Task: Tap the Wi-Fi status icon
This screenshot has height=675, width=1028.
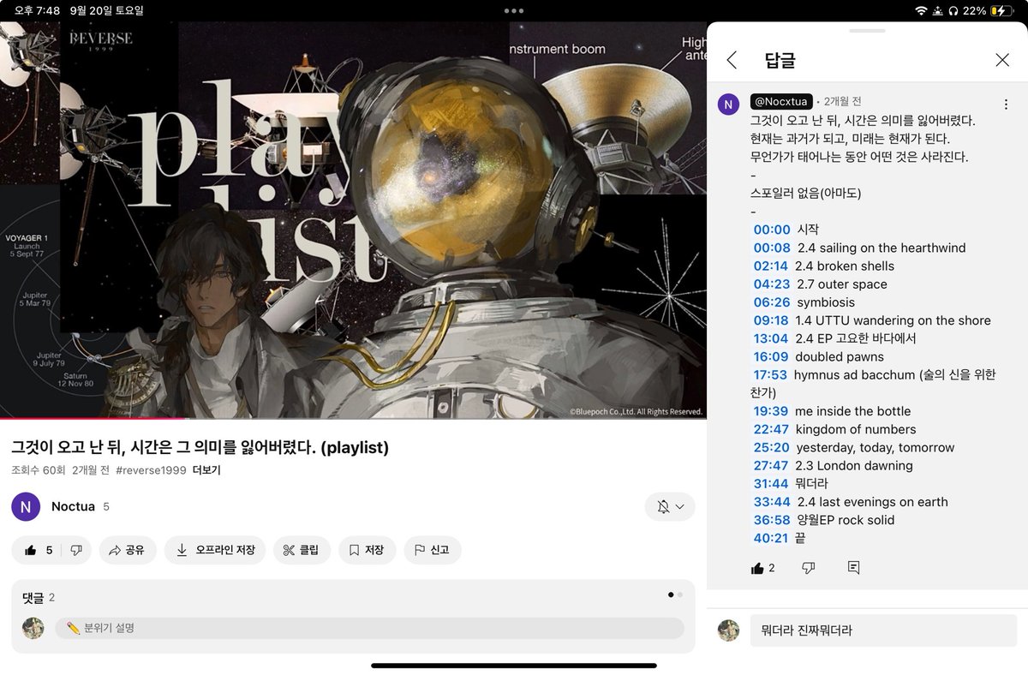Action: (x=921, y=11)
